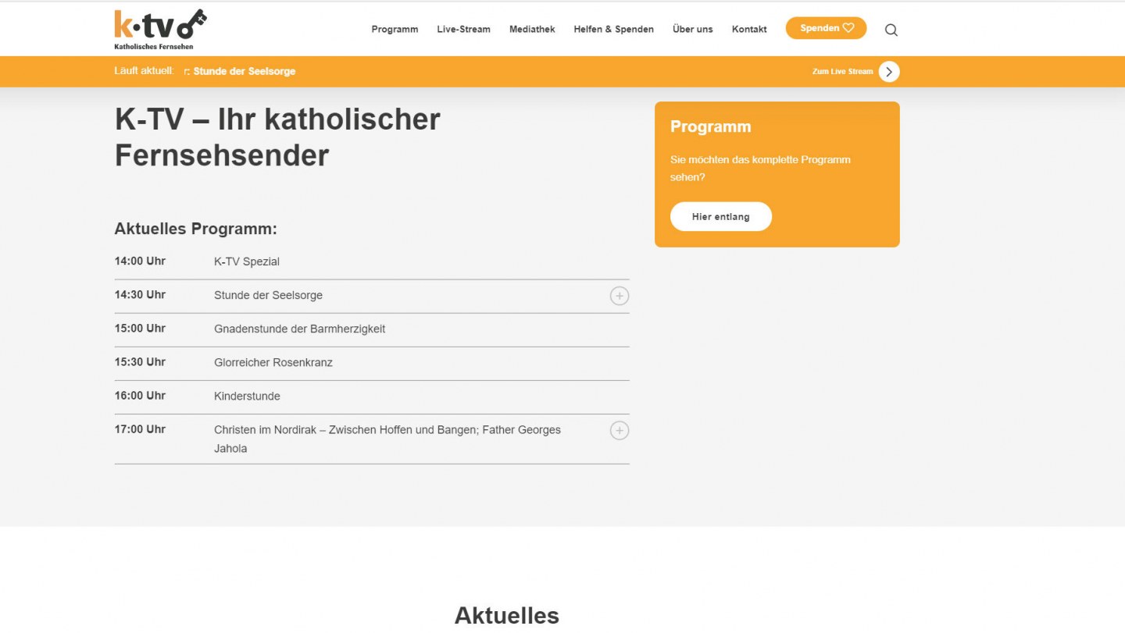Click the Hier entlang button
The width and height of the screenshot is (1125, 633).
click(x=720, y=217)
